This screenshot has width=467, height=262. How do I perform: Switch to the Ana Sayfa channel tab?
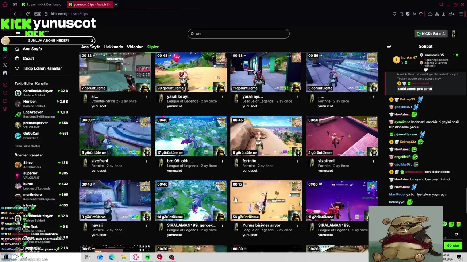[x=90, y=47]
